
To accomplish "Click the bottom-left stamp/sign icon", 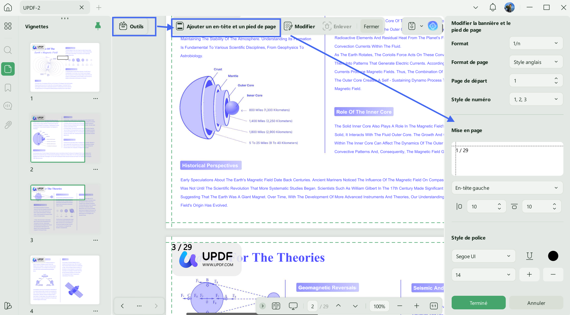I will [8, 306].
